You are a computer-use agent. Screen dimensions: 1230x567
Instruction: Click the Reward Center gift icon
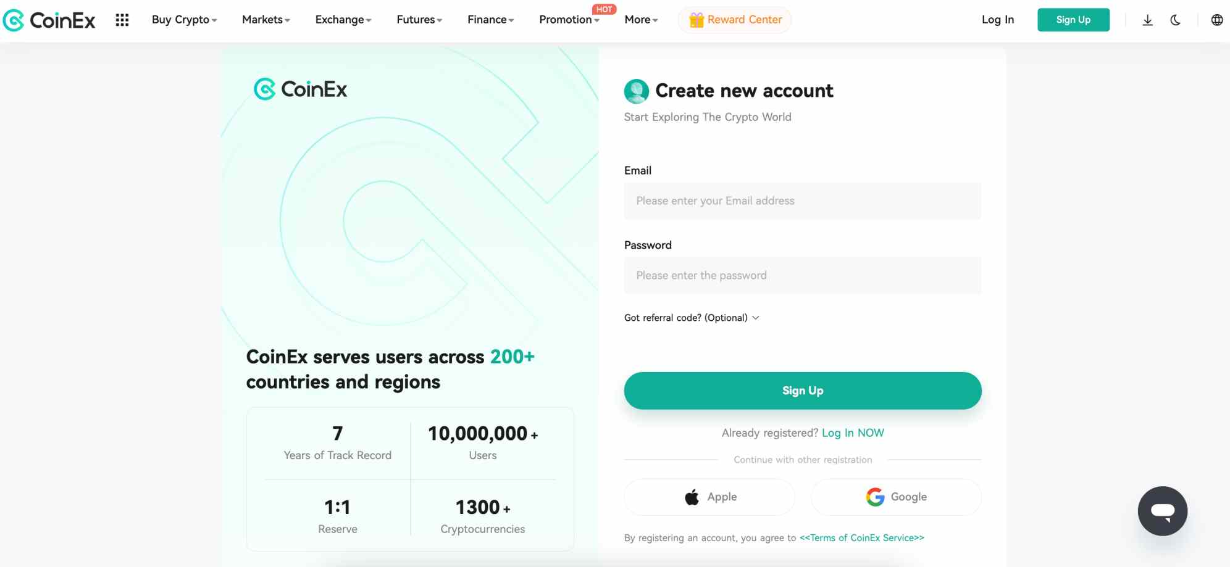pos(698,19)
